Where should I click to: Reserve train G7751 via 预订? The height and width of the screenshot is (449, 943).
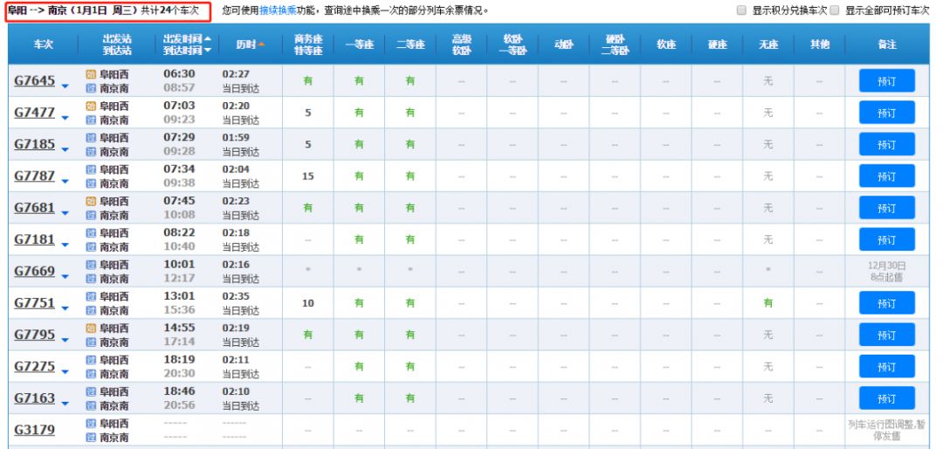point(887,303)
